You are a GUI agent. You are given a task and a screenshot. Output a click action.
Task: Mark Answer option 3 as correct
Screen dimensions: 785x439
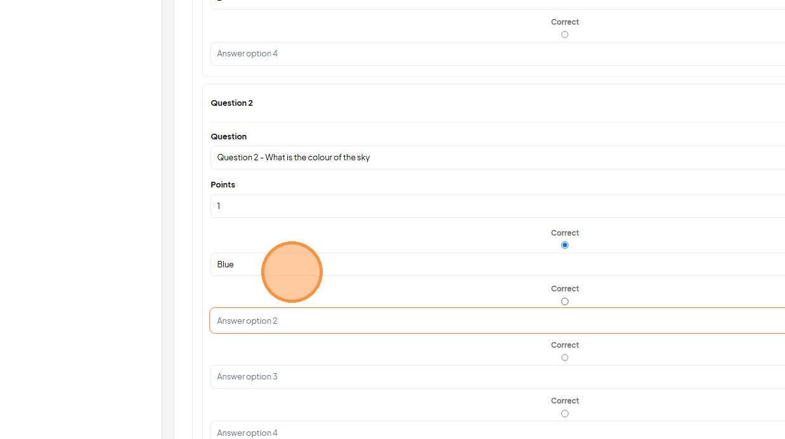click(x=564, y=357)
